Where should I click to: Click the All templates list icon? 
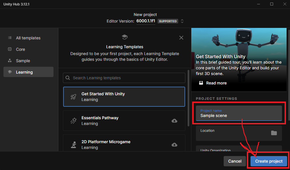(x=10, y=38)
